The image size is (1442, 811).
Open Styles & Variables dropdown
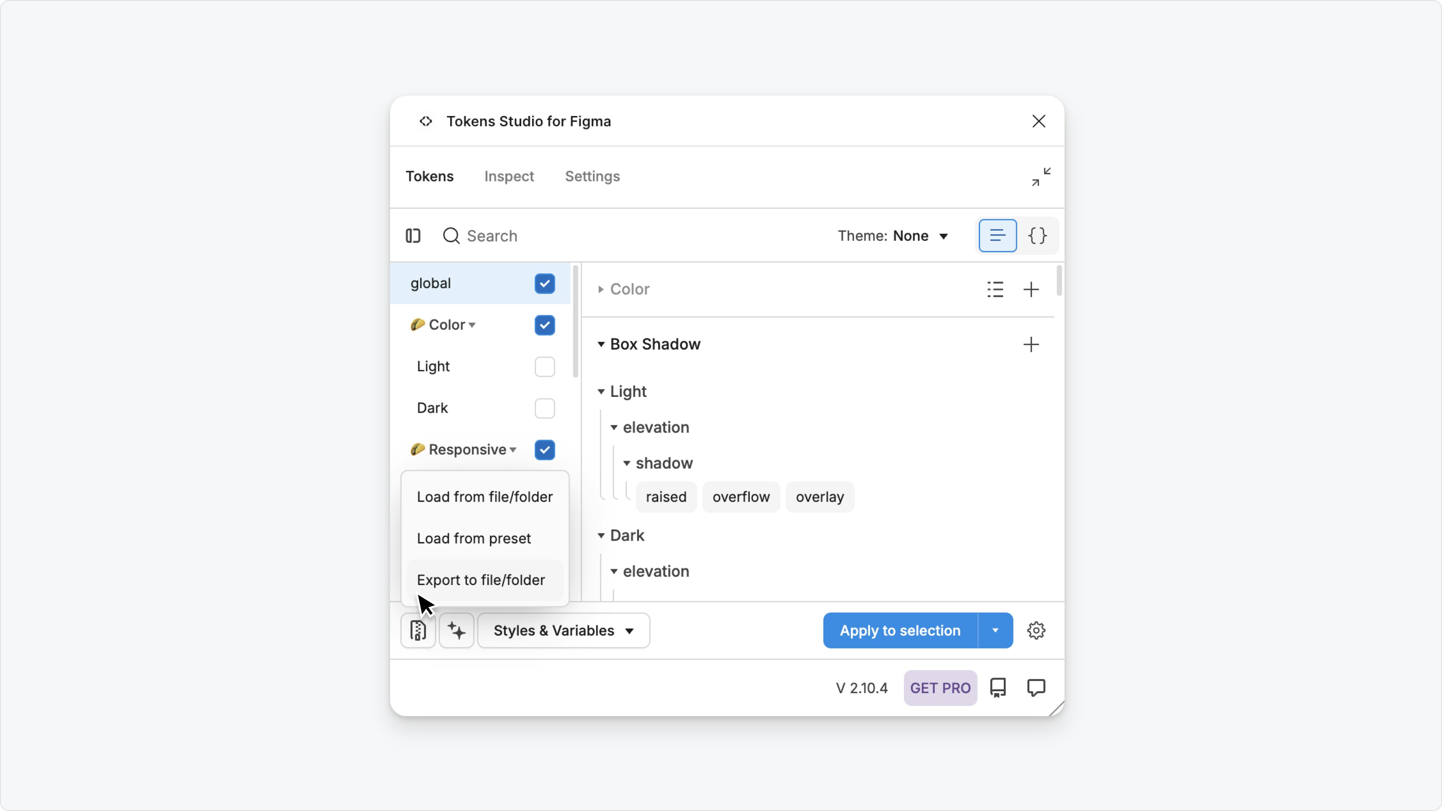tap(563, 631)
